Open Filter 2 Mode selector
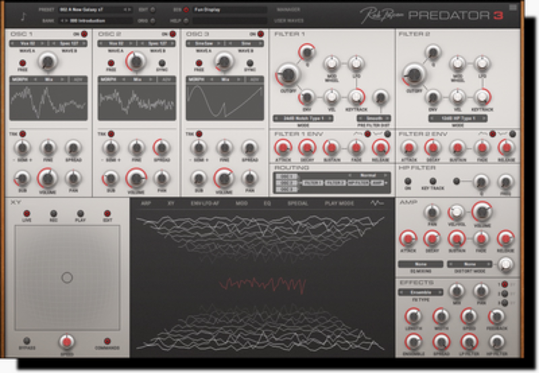The width and height of the screenshot is (539, 373). coord(457,118)
